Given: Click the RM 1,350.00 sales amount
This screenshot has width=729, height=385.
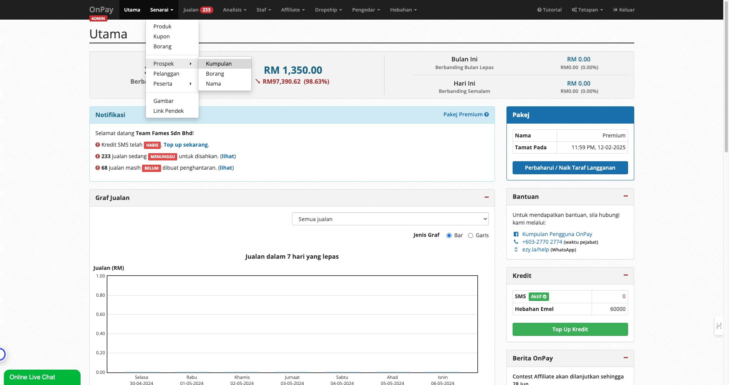Looking at the screenshot, I should (x=293, y=70).
